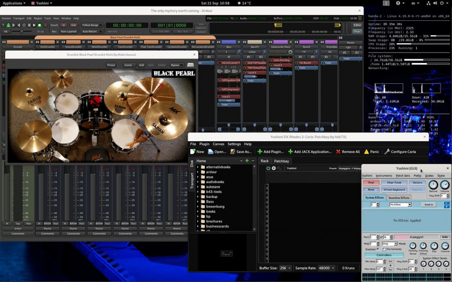
Task: Open the Plugin menu in Carla
Action: tap(204, 144)
